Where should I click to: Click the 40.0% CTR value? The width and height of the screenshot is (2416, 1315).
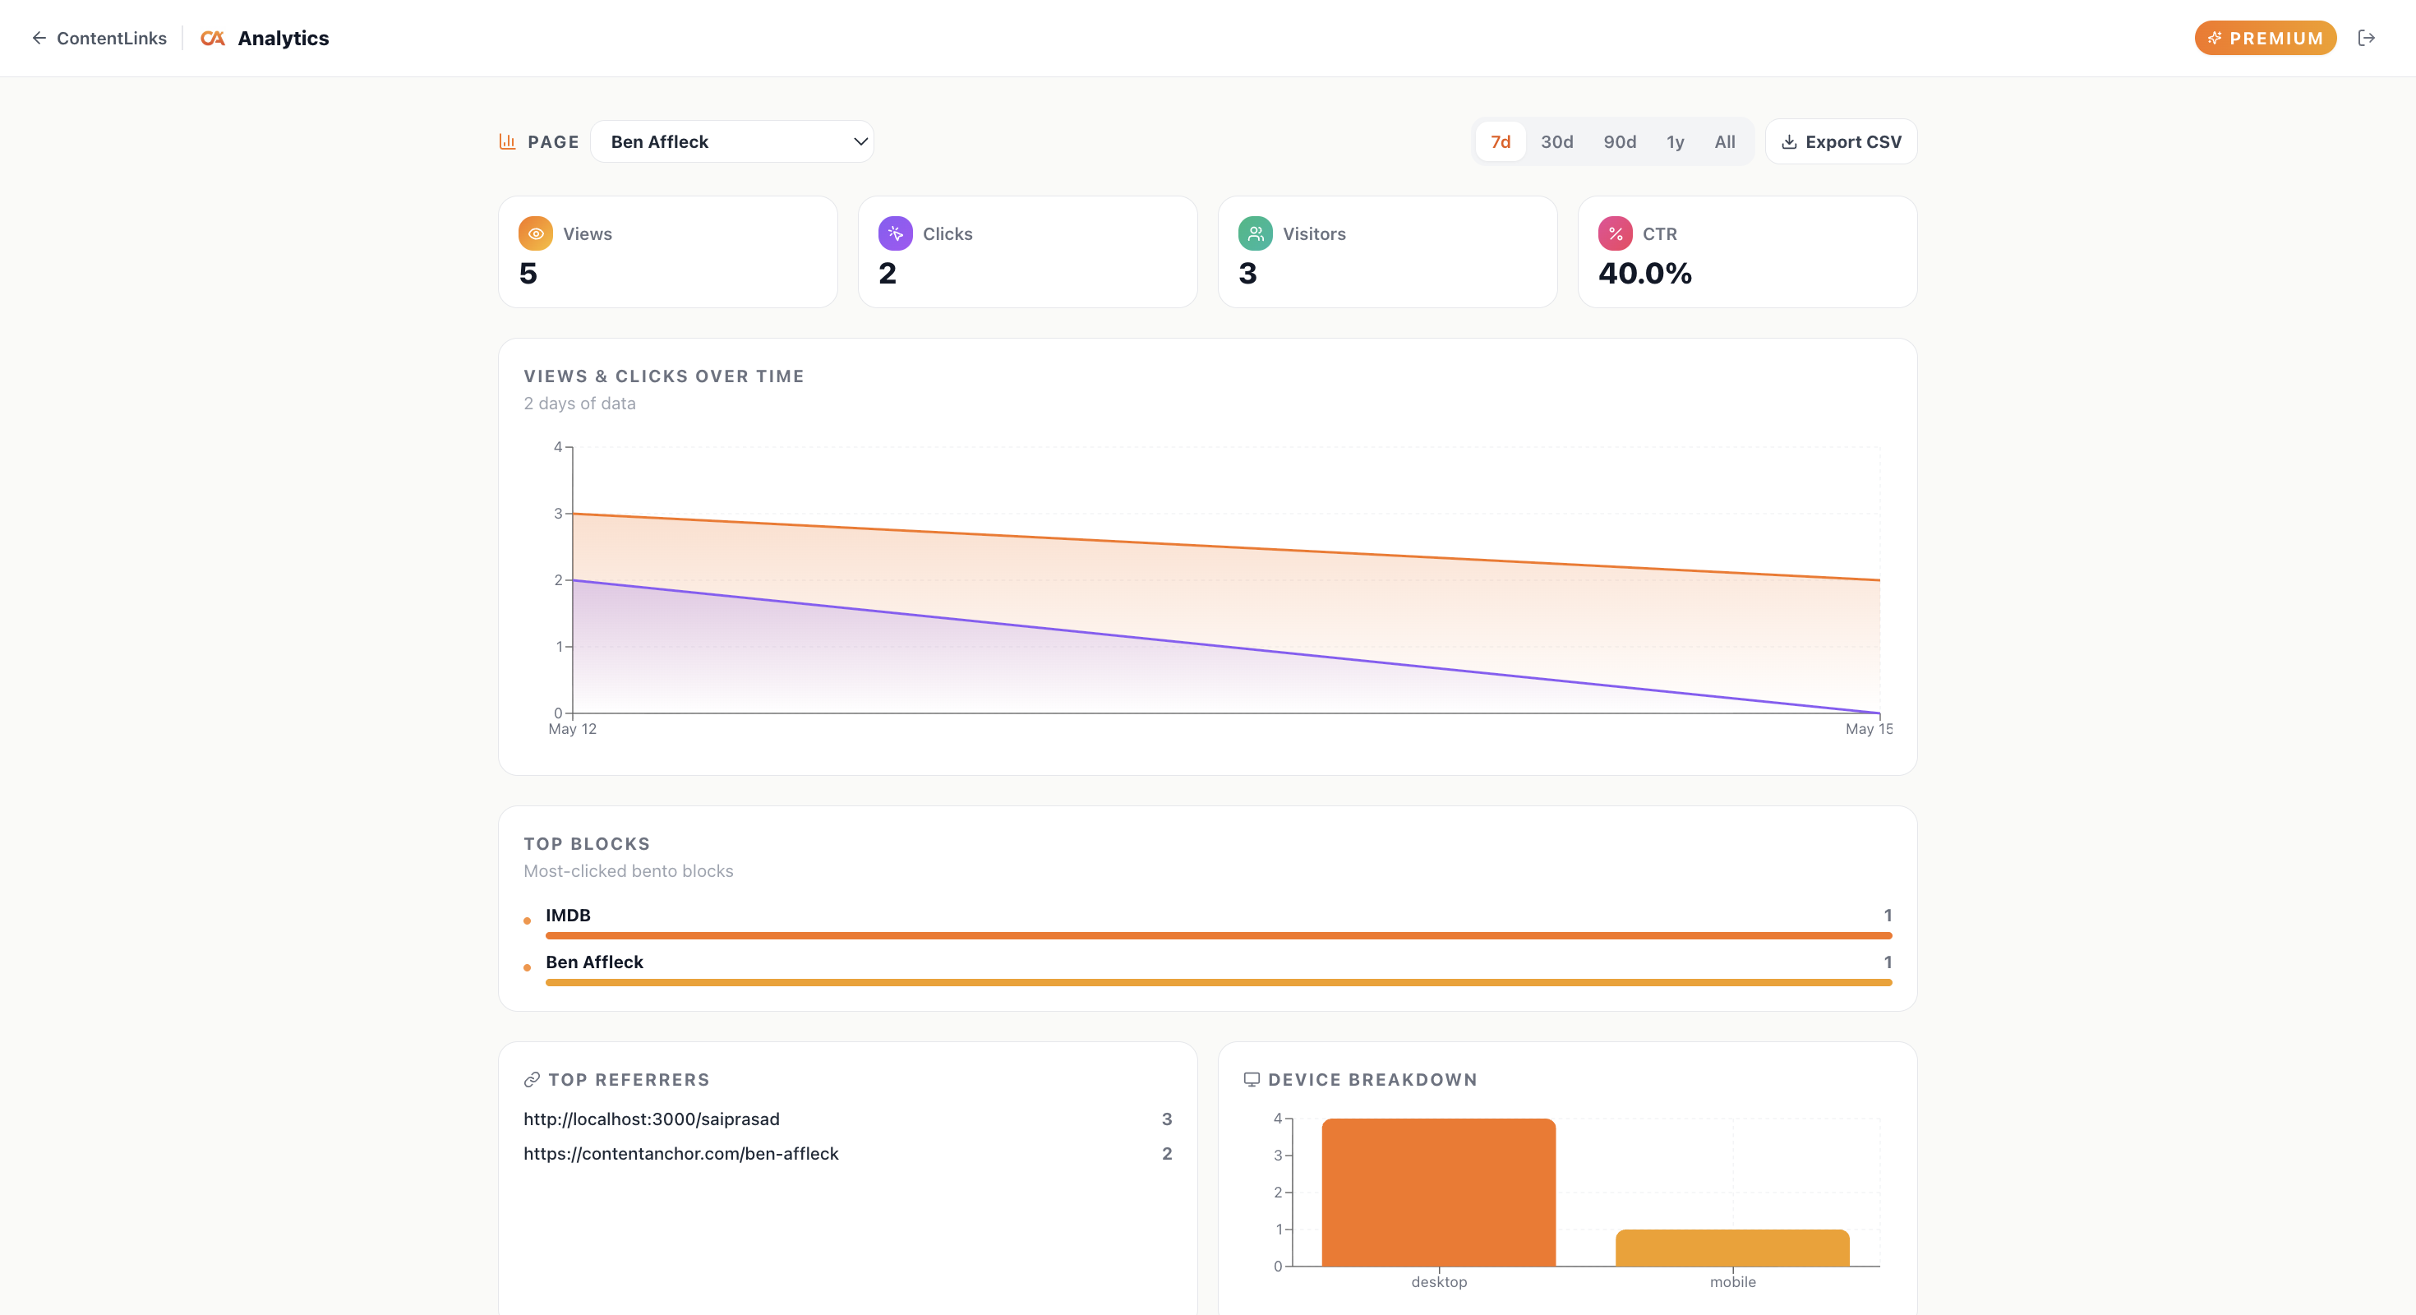point(1645,274)
